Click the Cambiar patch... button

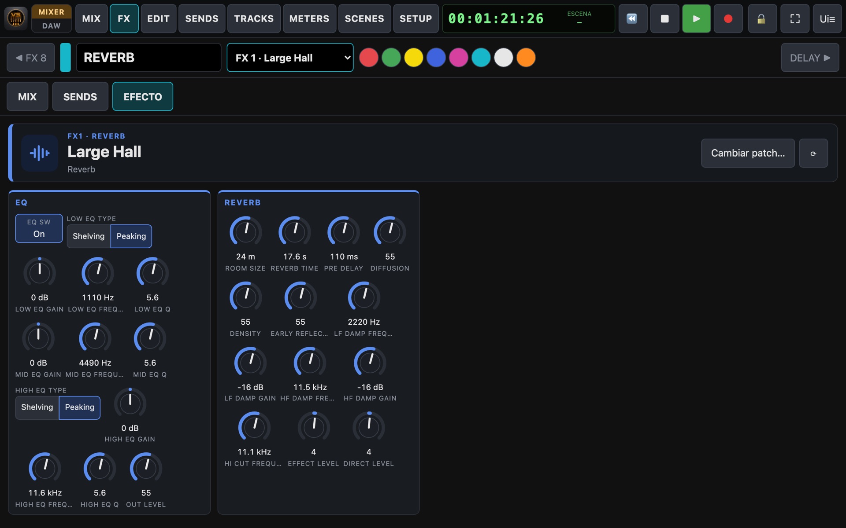point(748,153)
